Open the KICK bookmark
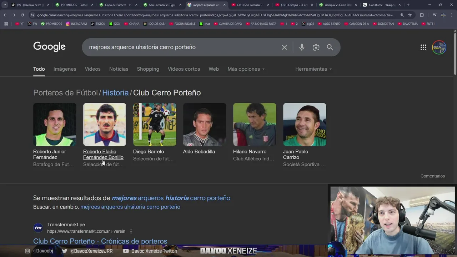 tap(115, 24)
